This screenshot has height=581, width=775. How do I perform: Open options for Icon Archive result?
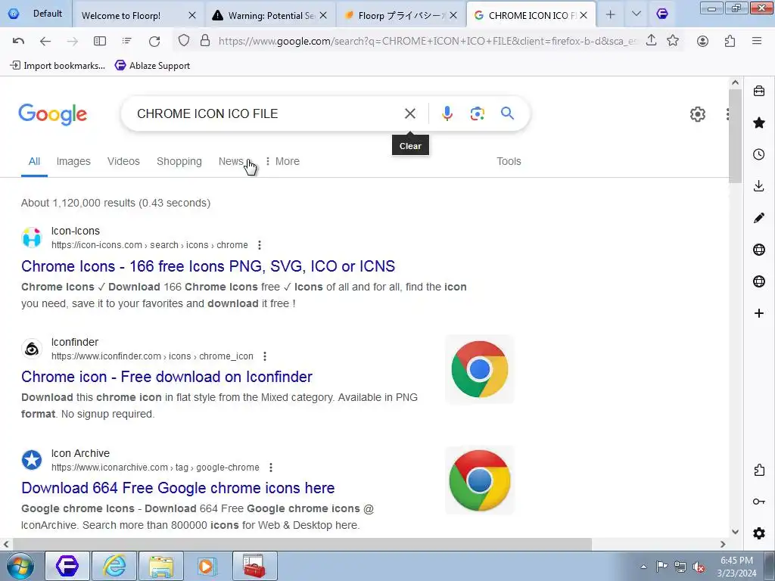click(x=271, y=468)
